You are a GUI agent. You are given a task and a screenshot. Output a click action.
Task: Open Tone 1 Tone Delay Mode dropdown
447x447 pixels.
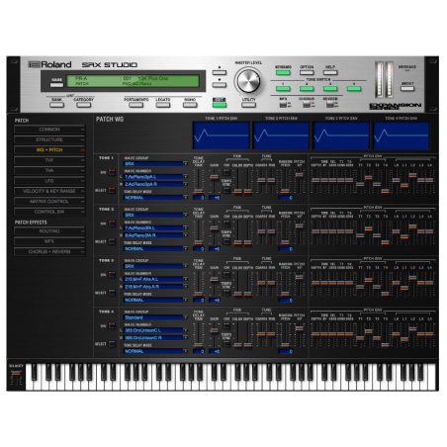[156, 198]
